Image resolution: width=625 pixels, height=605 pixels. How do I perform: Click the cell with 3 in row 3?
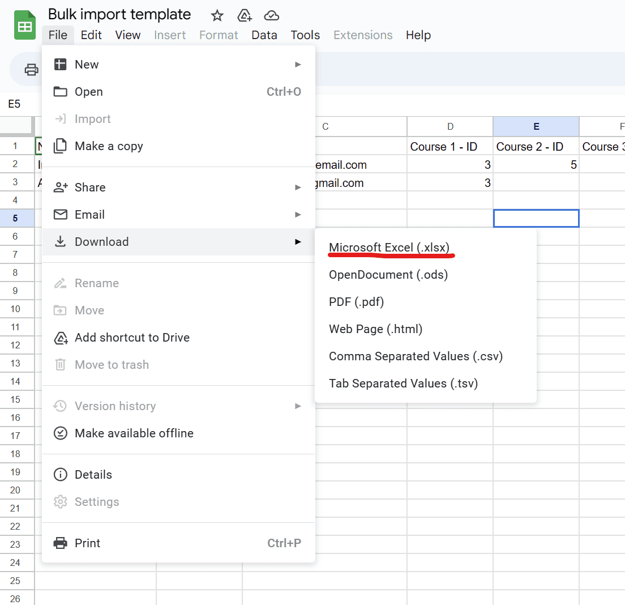450,182
